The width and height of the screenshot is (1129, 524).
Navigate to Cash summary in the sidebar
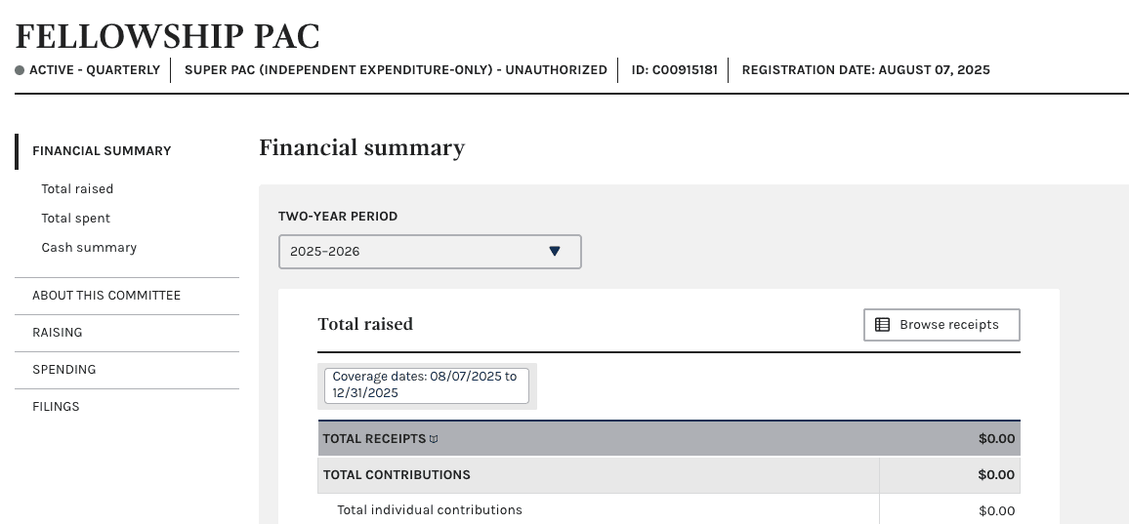(89, 248)
